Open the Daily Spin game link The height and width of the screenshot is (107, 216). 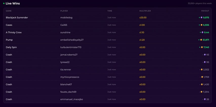pos(11,47)
